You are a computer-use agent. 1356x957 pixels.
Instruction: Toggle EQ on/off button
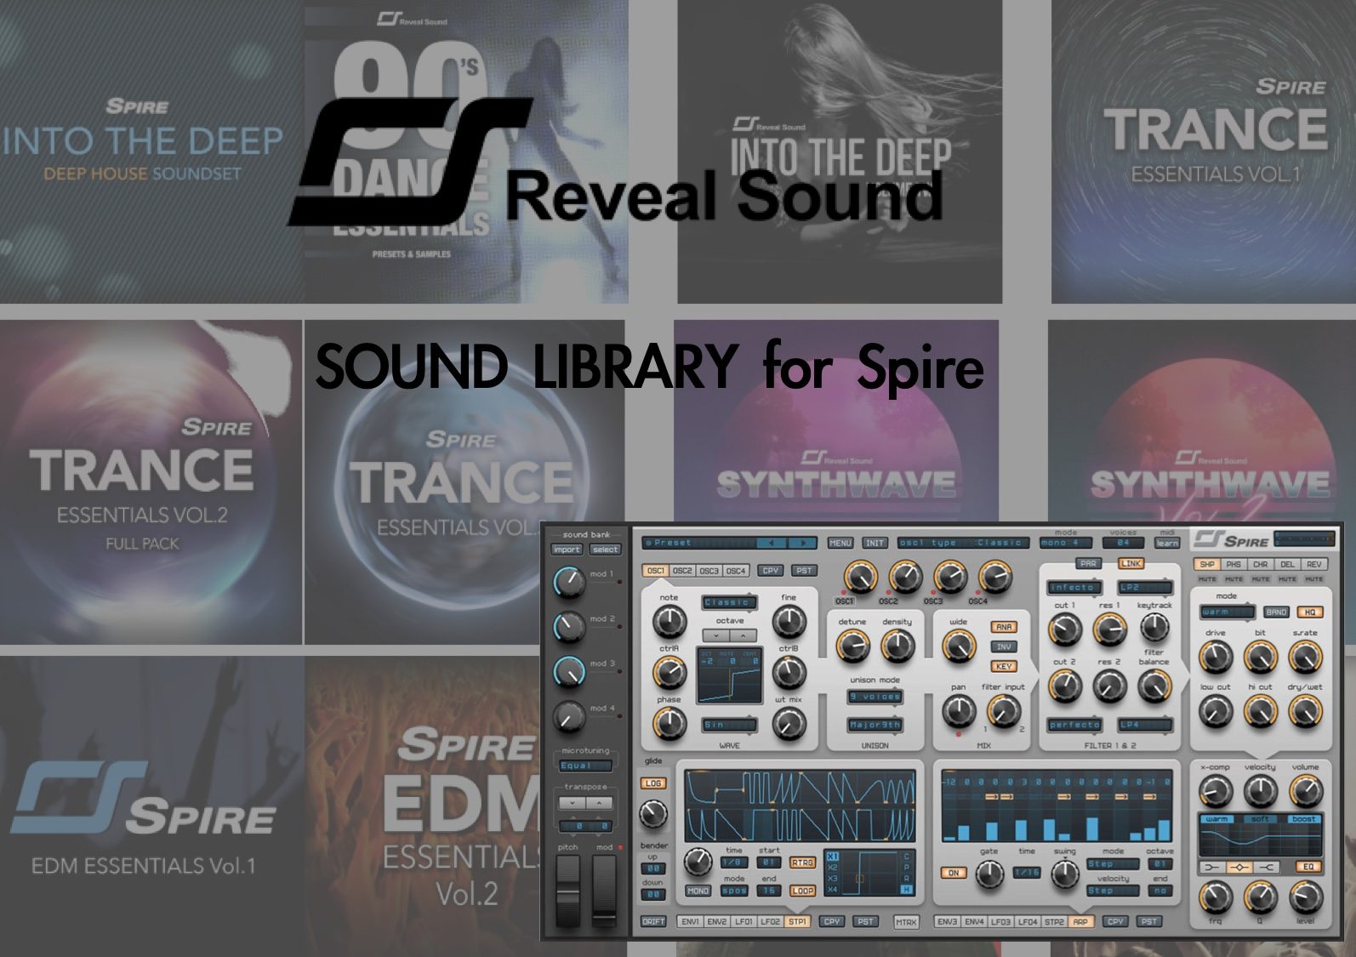pyautogui.click(x=1309, y=867)
